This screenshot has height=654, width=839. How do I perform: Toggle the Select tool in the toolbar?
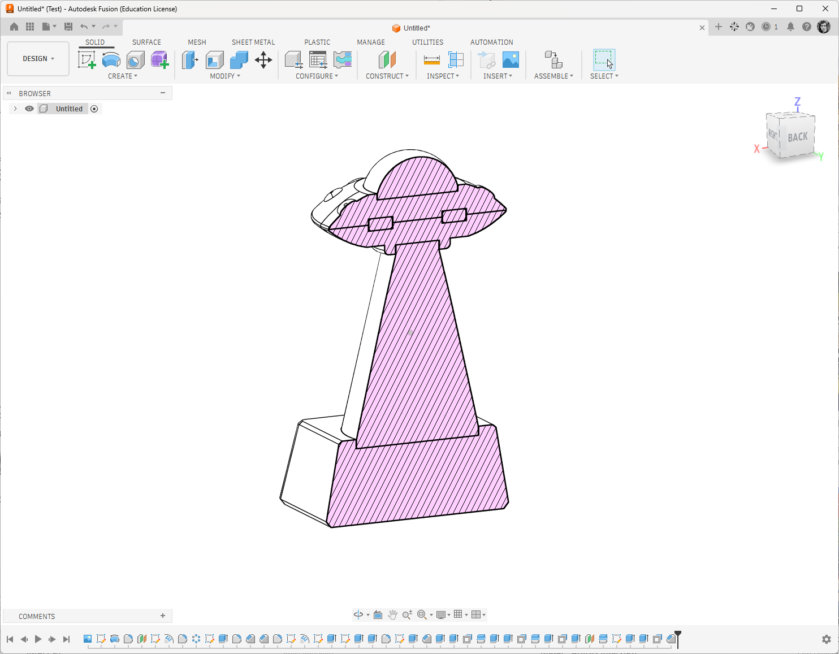(x=604, y=59)
